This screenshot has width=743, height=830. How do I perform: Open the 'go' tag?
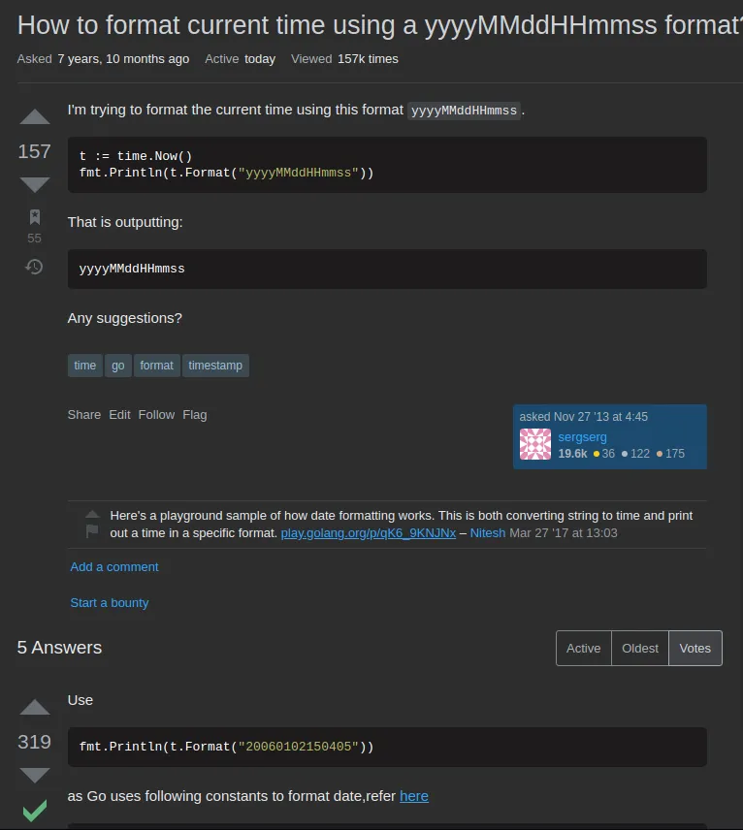(x=118, y=366)
